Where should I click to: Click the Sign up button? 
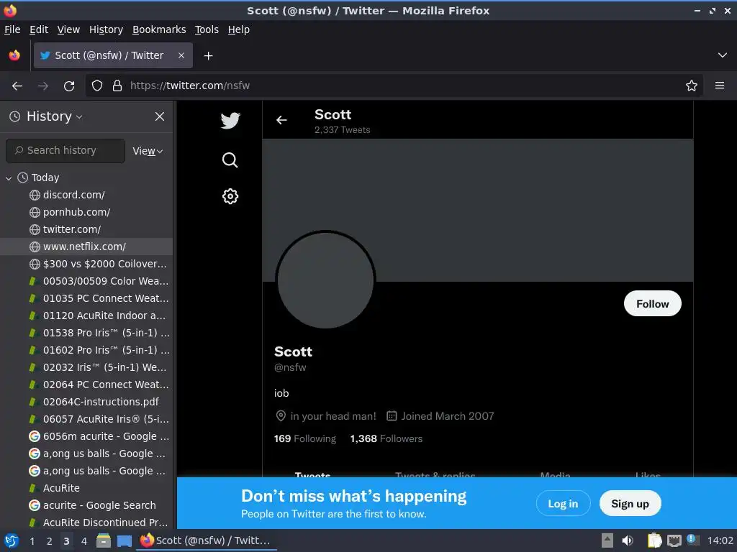coord(630,504)
